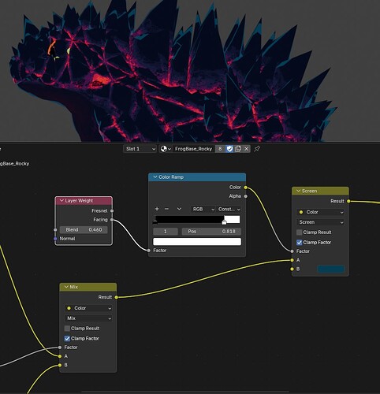Image resolution: width=380 pixels, height=394 pixels.
Task: Collapse the Screen node
Action: (x=299, y=191)
